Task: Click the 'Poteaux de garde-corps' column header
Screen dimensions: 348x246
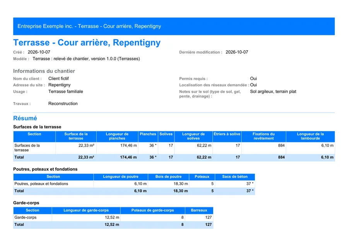Action: (152, 210)
